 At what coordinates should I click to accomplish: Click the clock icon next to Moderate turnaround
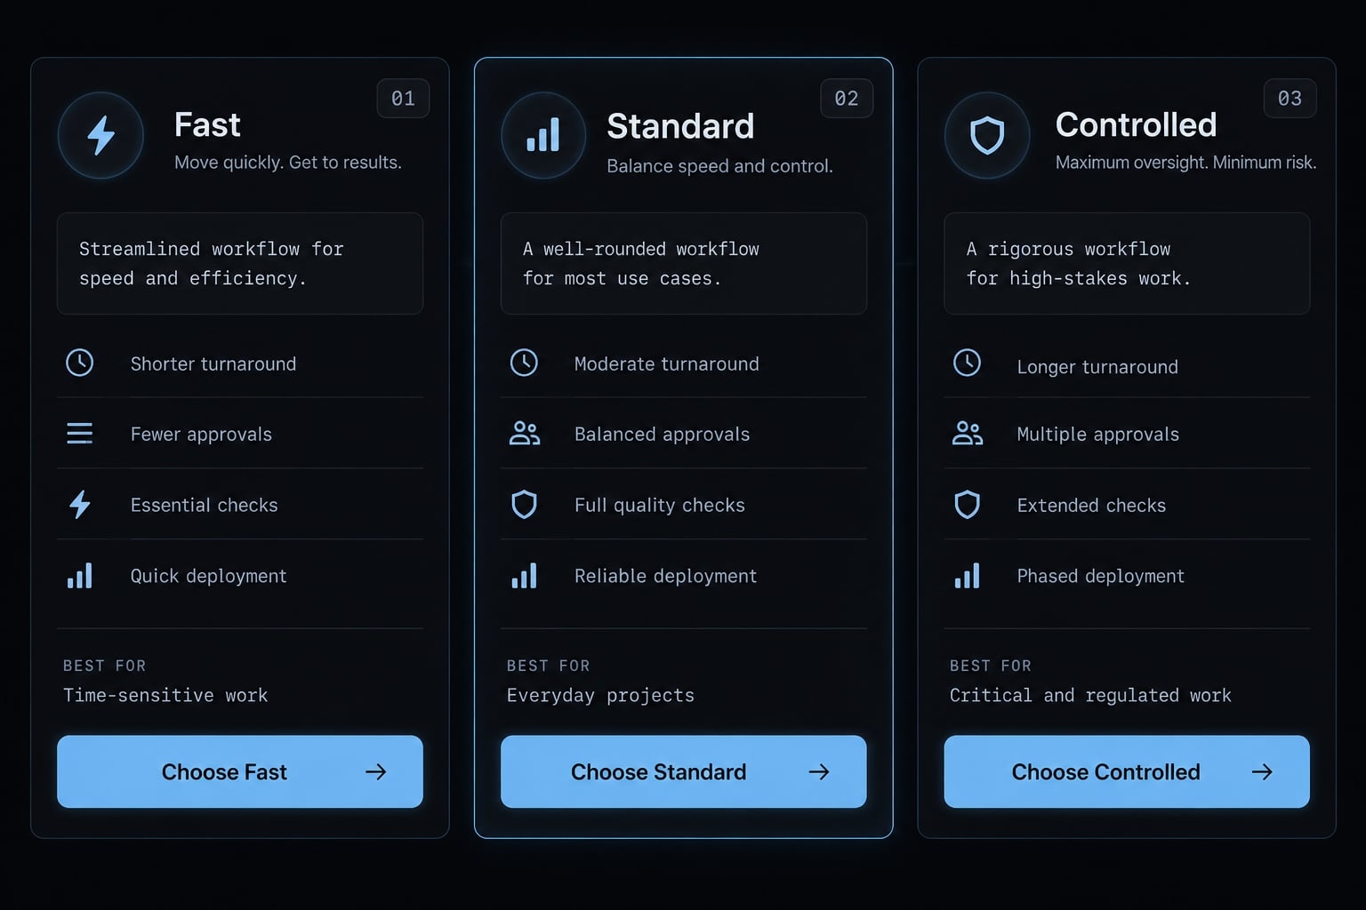(x=524, y=363)
